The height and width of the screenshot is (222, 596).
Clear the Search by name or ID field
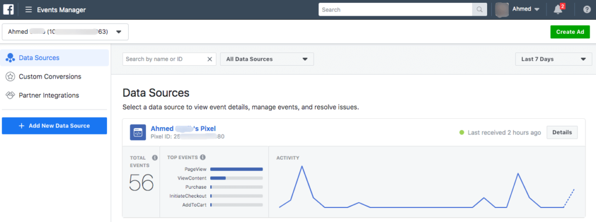(x=210, y=59)
